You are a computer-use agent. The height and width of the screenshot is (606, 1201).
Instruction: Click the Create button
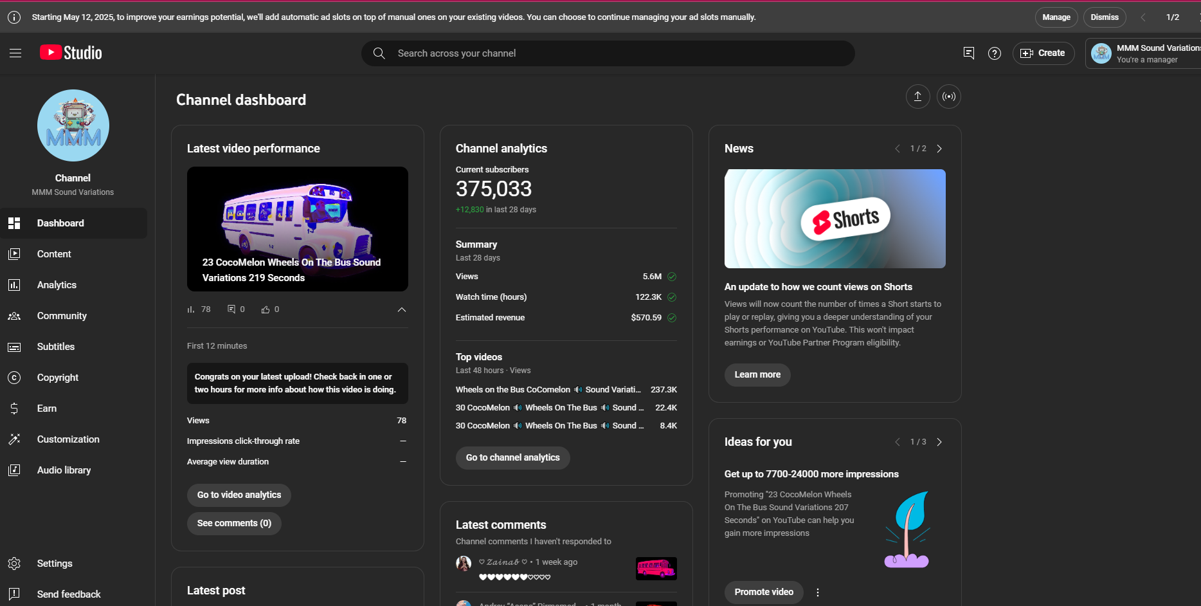[1043, 53]
